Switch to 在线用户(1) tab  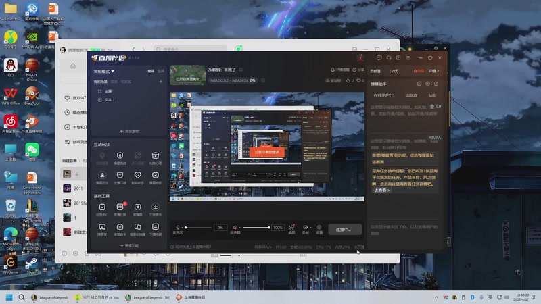tap(383, 95)
